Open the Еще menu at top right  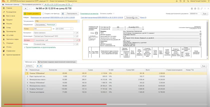204,13
